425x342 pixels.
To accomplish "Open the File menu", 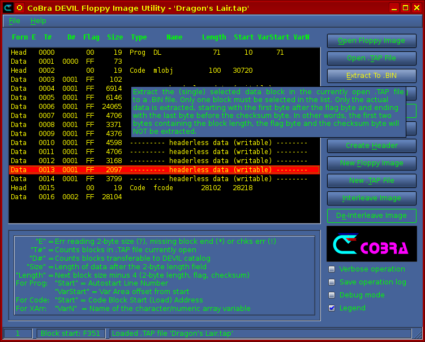I will pos(14,21).
